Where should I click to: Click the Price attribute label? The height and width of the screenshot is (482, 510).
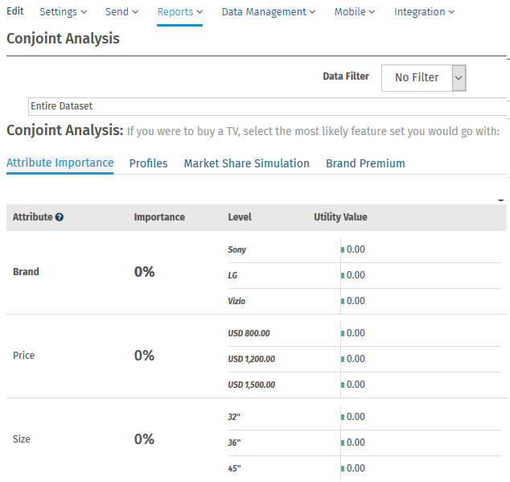click(x=24, y=356)
